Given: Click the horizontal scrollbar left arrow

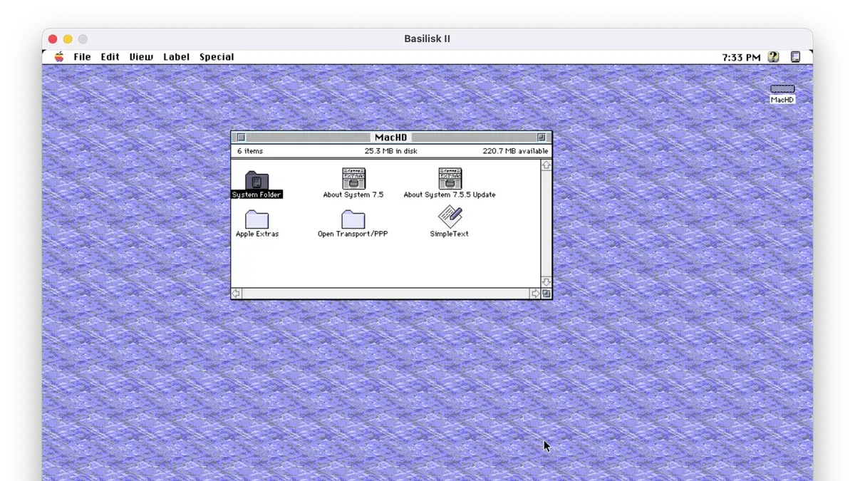Looking at the screenshot, I should pyautogui.click(x=237, y=294).
